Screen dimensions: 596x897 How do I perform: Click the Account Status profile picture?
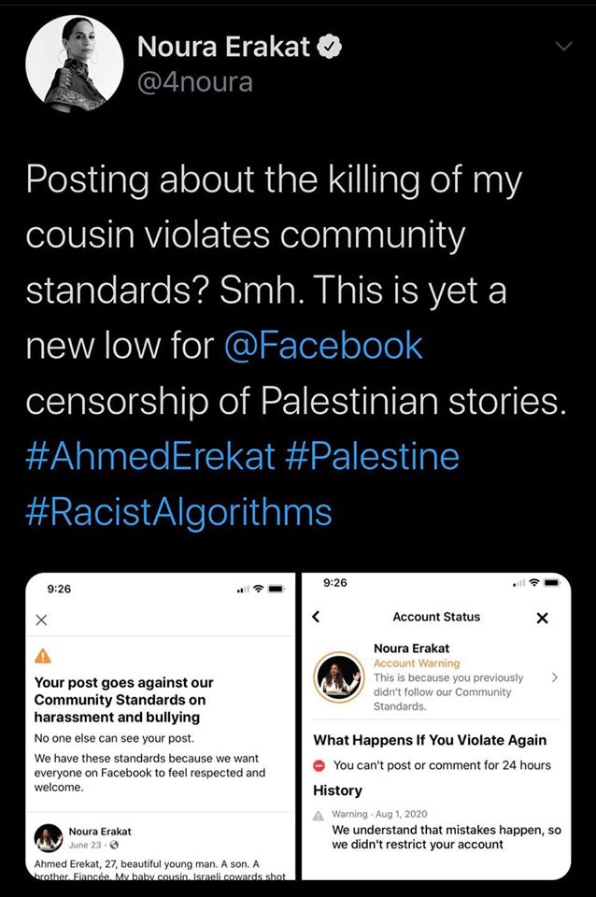point(338,677)
